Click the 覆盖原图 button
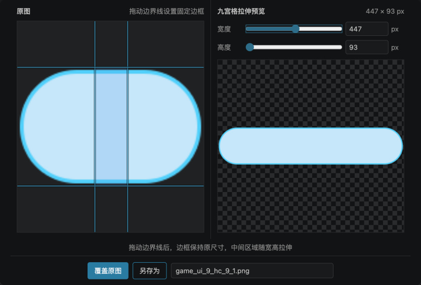 point(108,271)
